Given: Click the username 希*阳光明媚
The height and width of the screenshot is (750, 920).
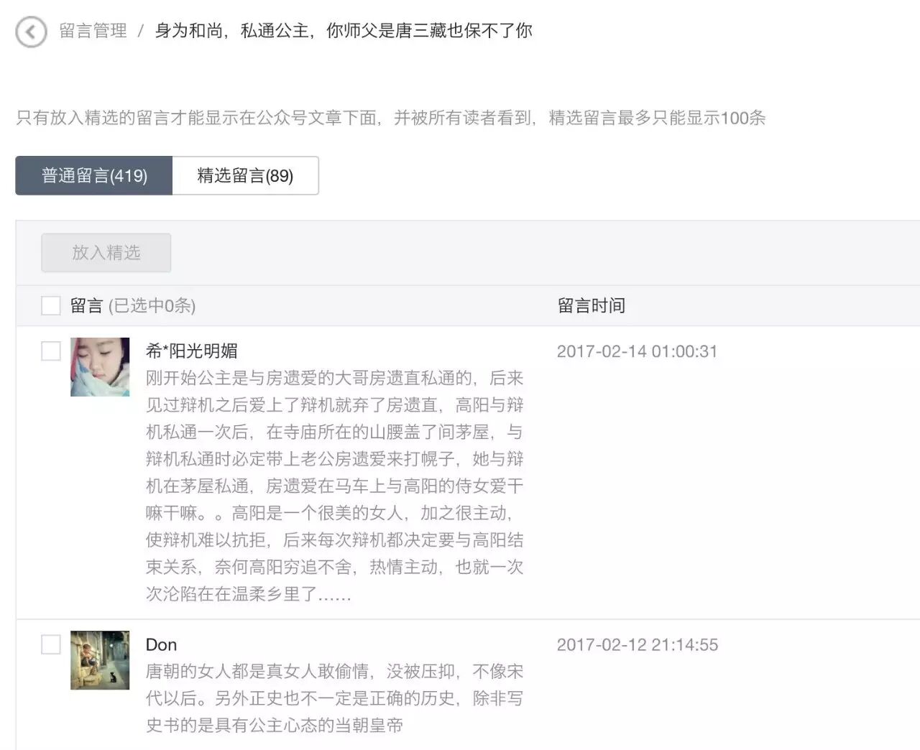Looking at the screenshot, I should [192, 351].
